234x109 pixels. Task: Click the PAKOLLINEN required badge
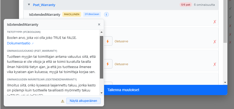[x=72, y=14]
